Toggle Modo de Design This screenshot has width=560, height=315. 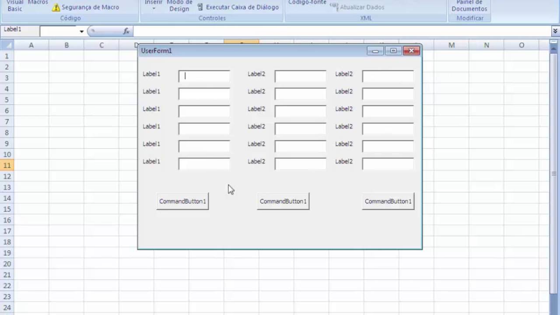[179, 6]
